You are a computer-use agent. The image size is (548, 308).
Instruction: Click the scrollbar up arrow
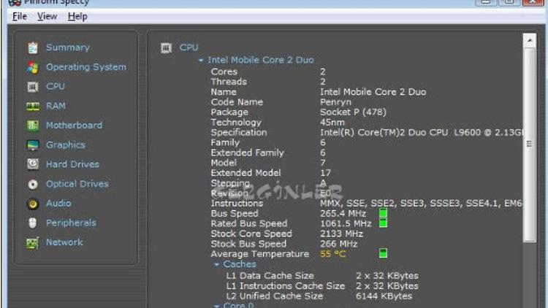coord(530,41)
